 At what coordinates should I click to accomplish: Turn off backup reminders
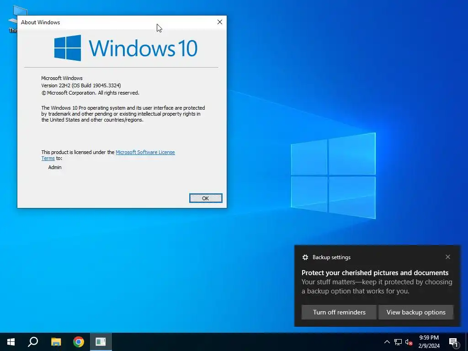coord(339,312)
